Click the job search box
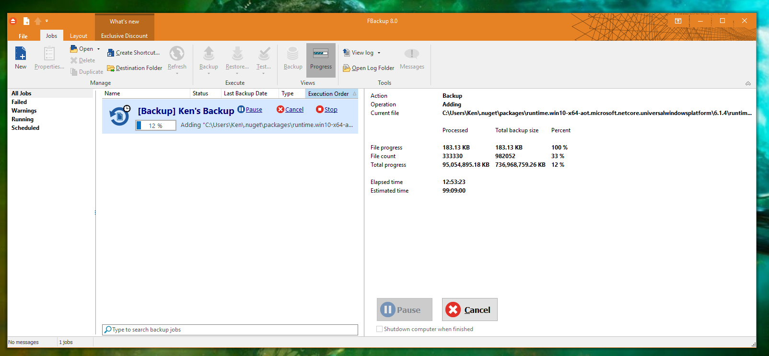Image resolution: width=769 pixels, height=356 pixels. click(230, 330)
